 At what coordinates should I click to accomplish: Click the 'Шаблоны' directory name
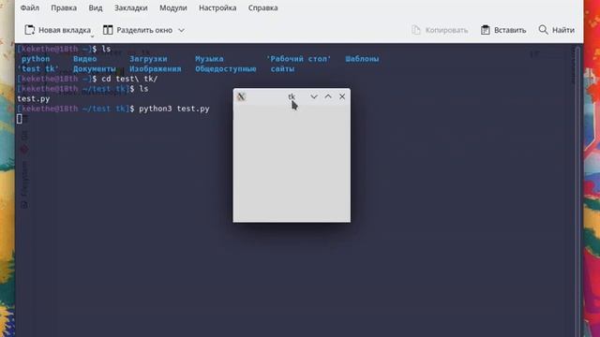[362, 59]
